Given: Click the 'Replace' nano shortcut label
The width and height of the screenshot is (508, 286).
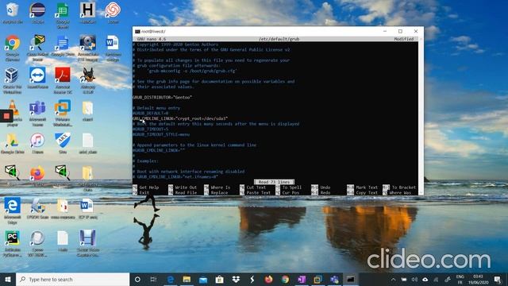Looking at the screenshot, I should pyautogui.click(x=219, y=192).
